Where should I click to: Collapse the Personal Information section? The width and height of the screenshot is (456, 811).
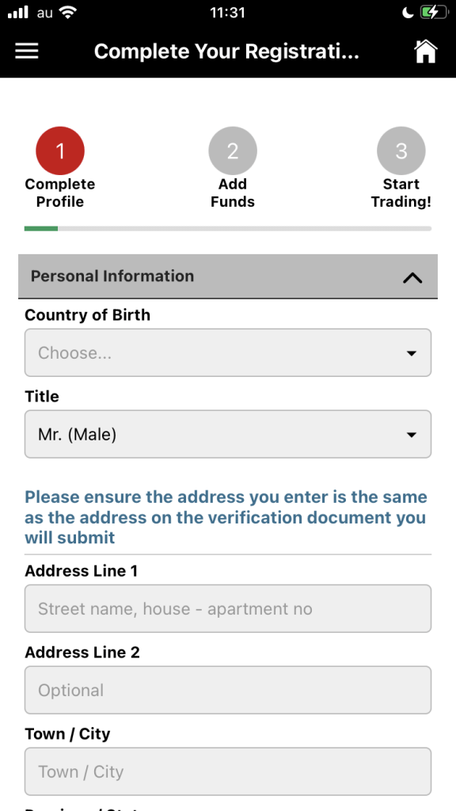pos(412,278)
